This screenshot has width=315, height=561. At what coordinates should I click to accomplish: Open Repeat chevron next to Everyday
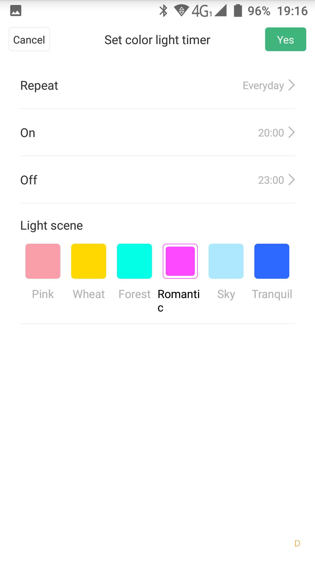point(291,85)
